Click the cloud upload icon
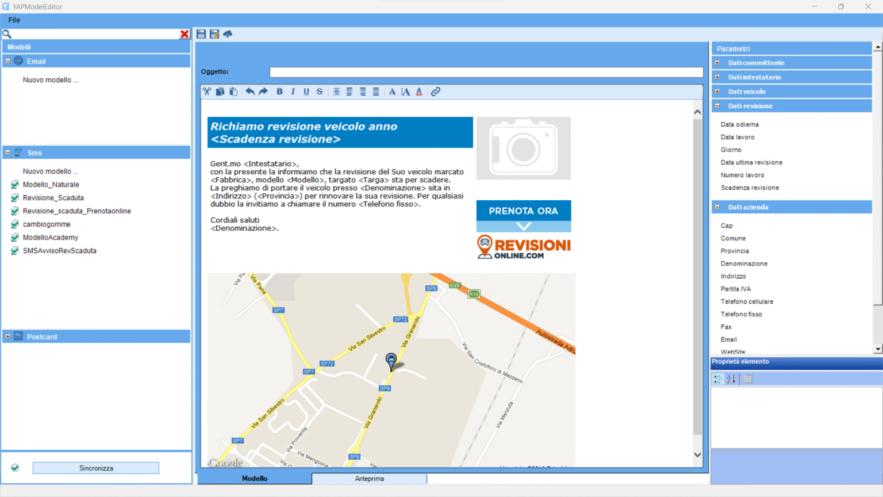Viewport: 883px width, 497px height. click(x=228, y=34)
